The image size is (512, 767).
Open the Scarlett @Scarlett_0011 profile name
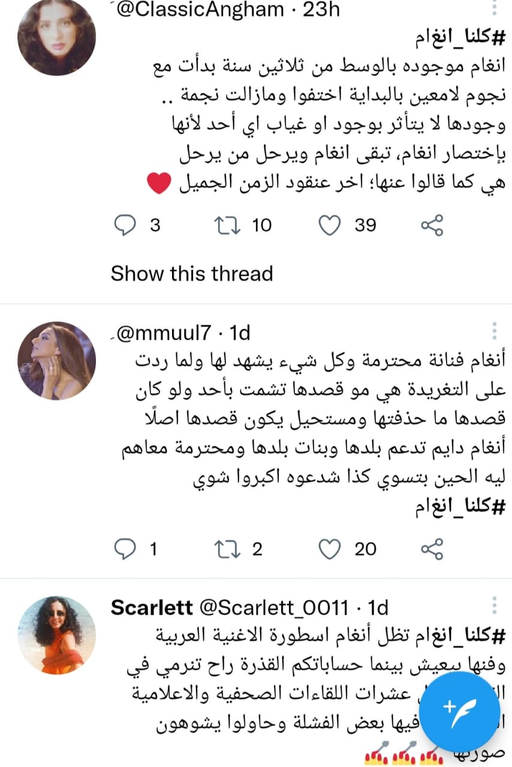pos(152,608)
